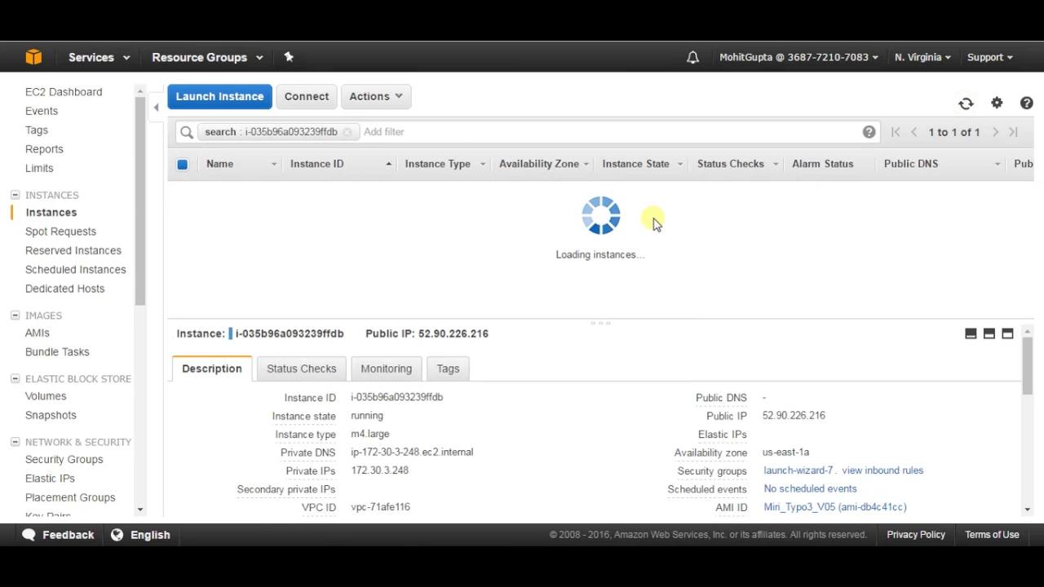This screenshot has height=587, width=1044.
Task: Open the Actions dropdown button
Action: click(376, 96)
